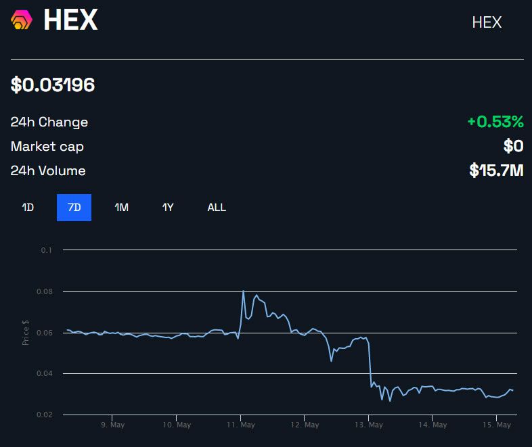
Task: Click the Market cap label
Action: [47, 147]
